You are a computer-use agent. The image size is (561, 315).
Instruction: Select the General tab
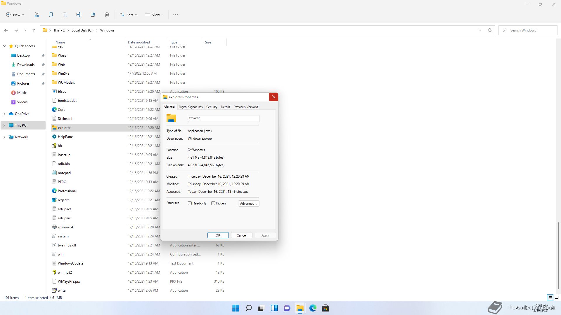pos(169,106)
